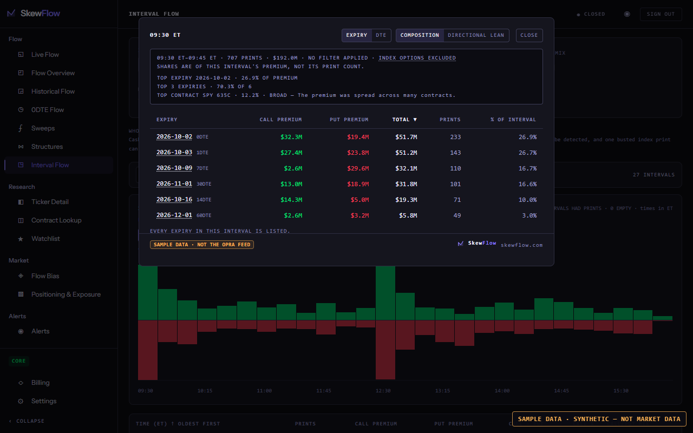Screen dimensions: 693x433
Task: Click the SAMPLE DATA · NOT THE OPRA FEED badge
Action: tap(202, 245)
